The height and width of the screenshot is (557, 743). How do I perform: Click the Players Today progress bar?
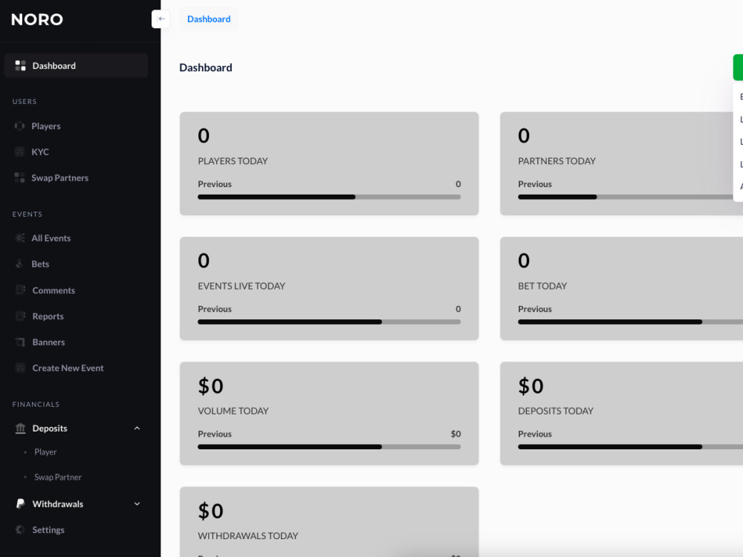tap(329, 197)
